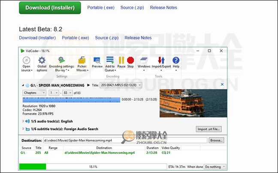
Task: Open the top Release Notes link
Action: coord(163,8)
